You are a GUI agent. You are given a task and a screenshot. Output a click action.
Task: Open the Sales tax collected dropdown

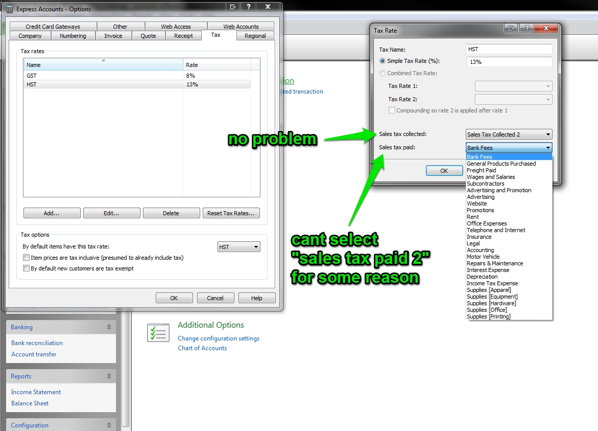[509, 134]
